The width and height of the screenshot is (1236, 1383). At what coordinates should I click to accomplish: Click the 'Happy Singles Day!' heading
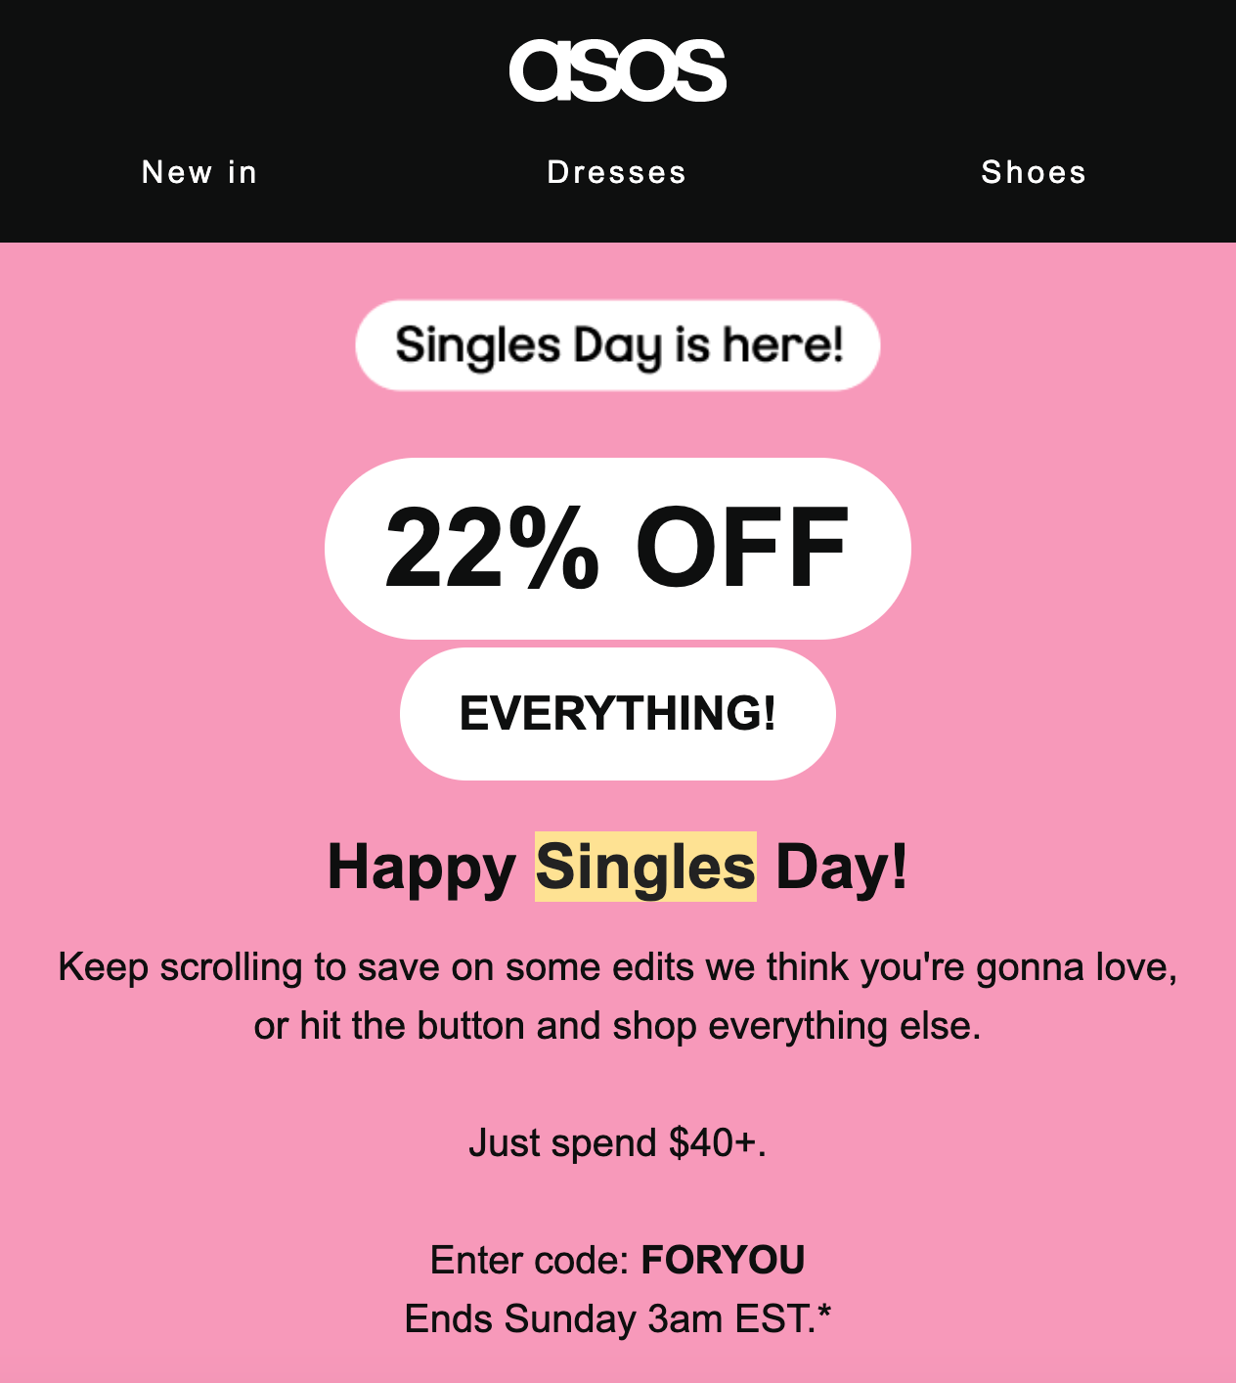click(x=618, y=867)
